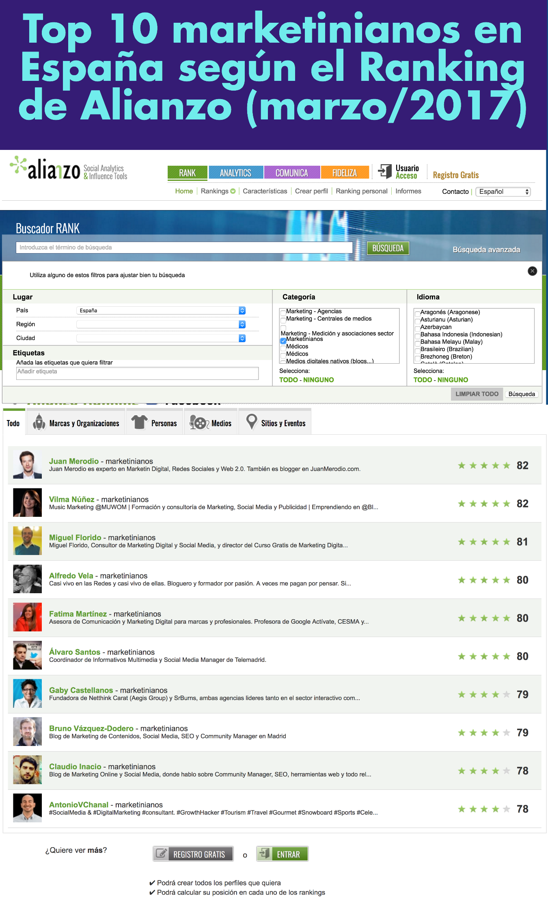Click the green BÚSQUEDA button

388,248
